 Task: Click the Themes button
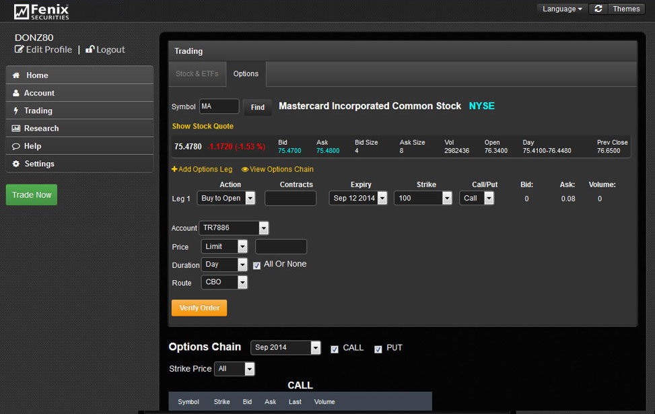coord(626,9)
